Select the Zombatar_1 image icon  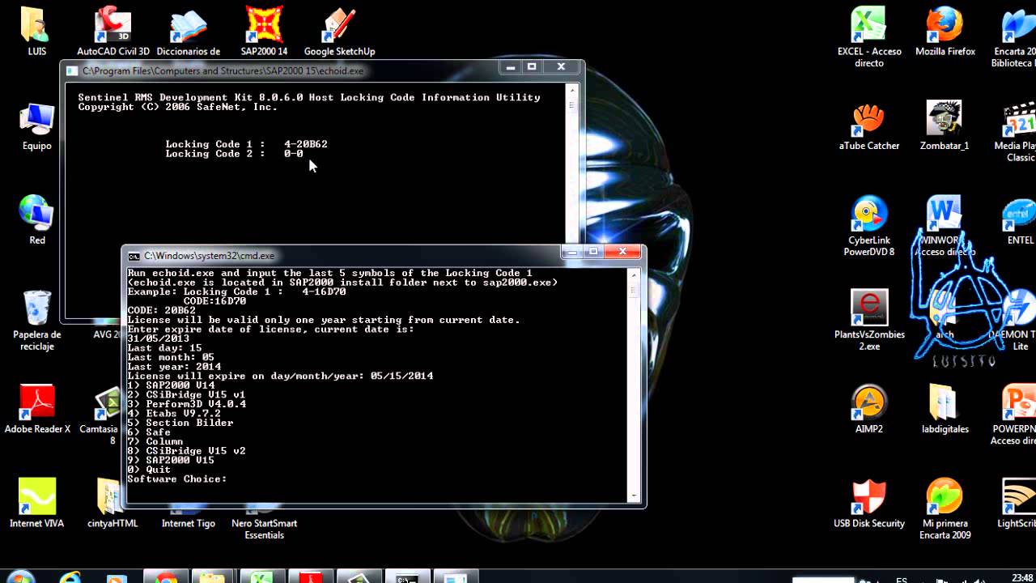point(945,126)
